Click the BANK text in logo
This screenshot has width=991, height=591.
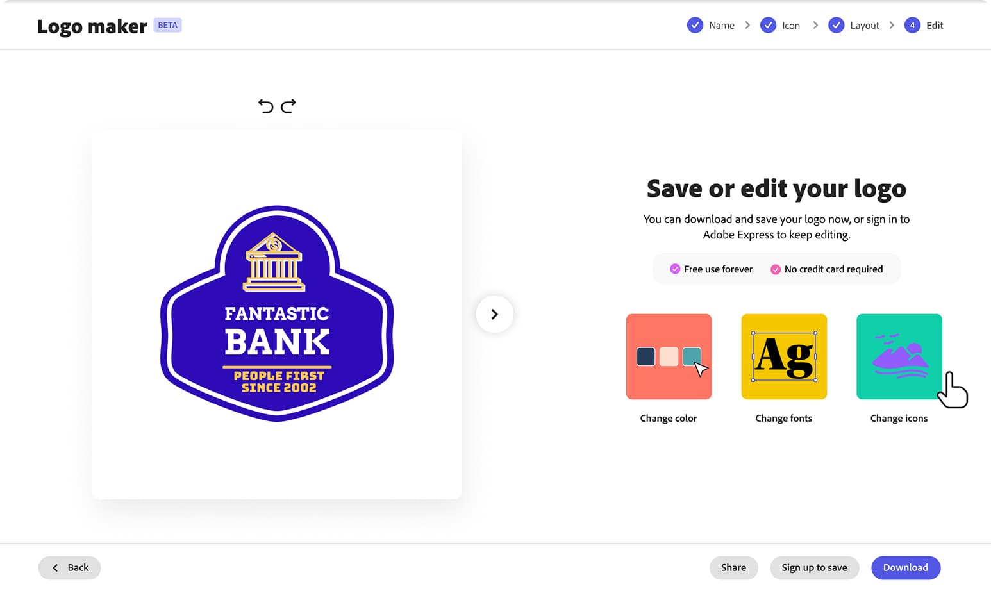(277, 342)
